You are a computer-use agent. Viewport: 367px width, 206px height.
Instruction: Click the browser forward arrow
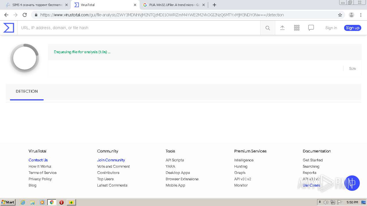pyautogui.click(x=15, y=15)
